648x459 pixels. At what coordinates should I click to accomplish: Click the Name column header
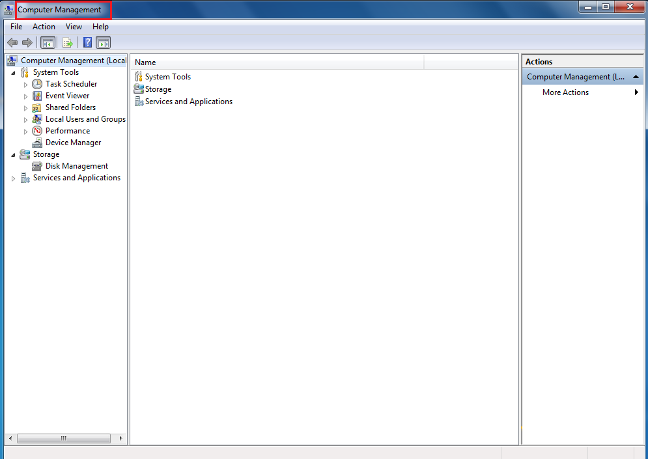click(277, 63)
